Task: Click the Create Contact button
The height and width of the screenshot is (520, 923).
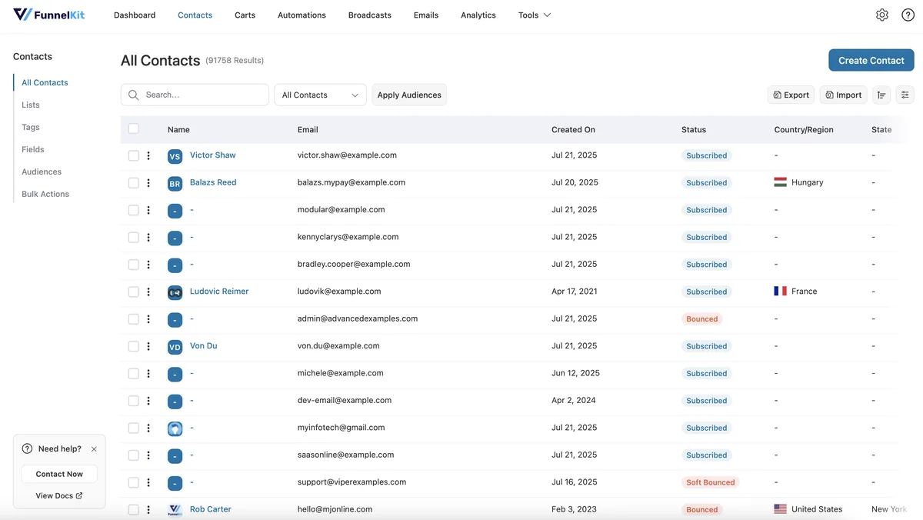Action: coord(871,60)
